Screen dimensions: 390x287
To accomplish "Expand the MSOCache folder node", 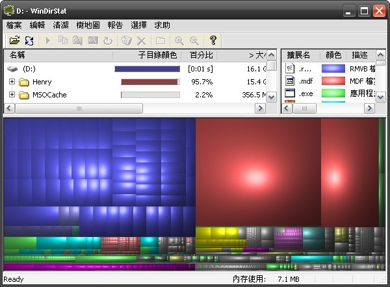I will coord(12,94).
